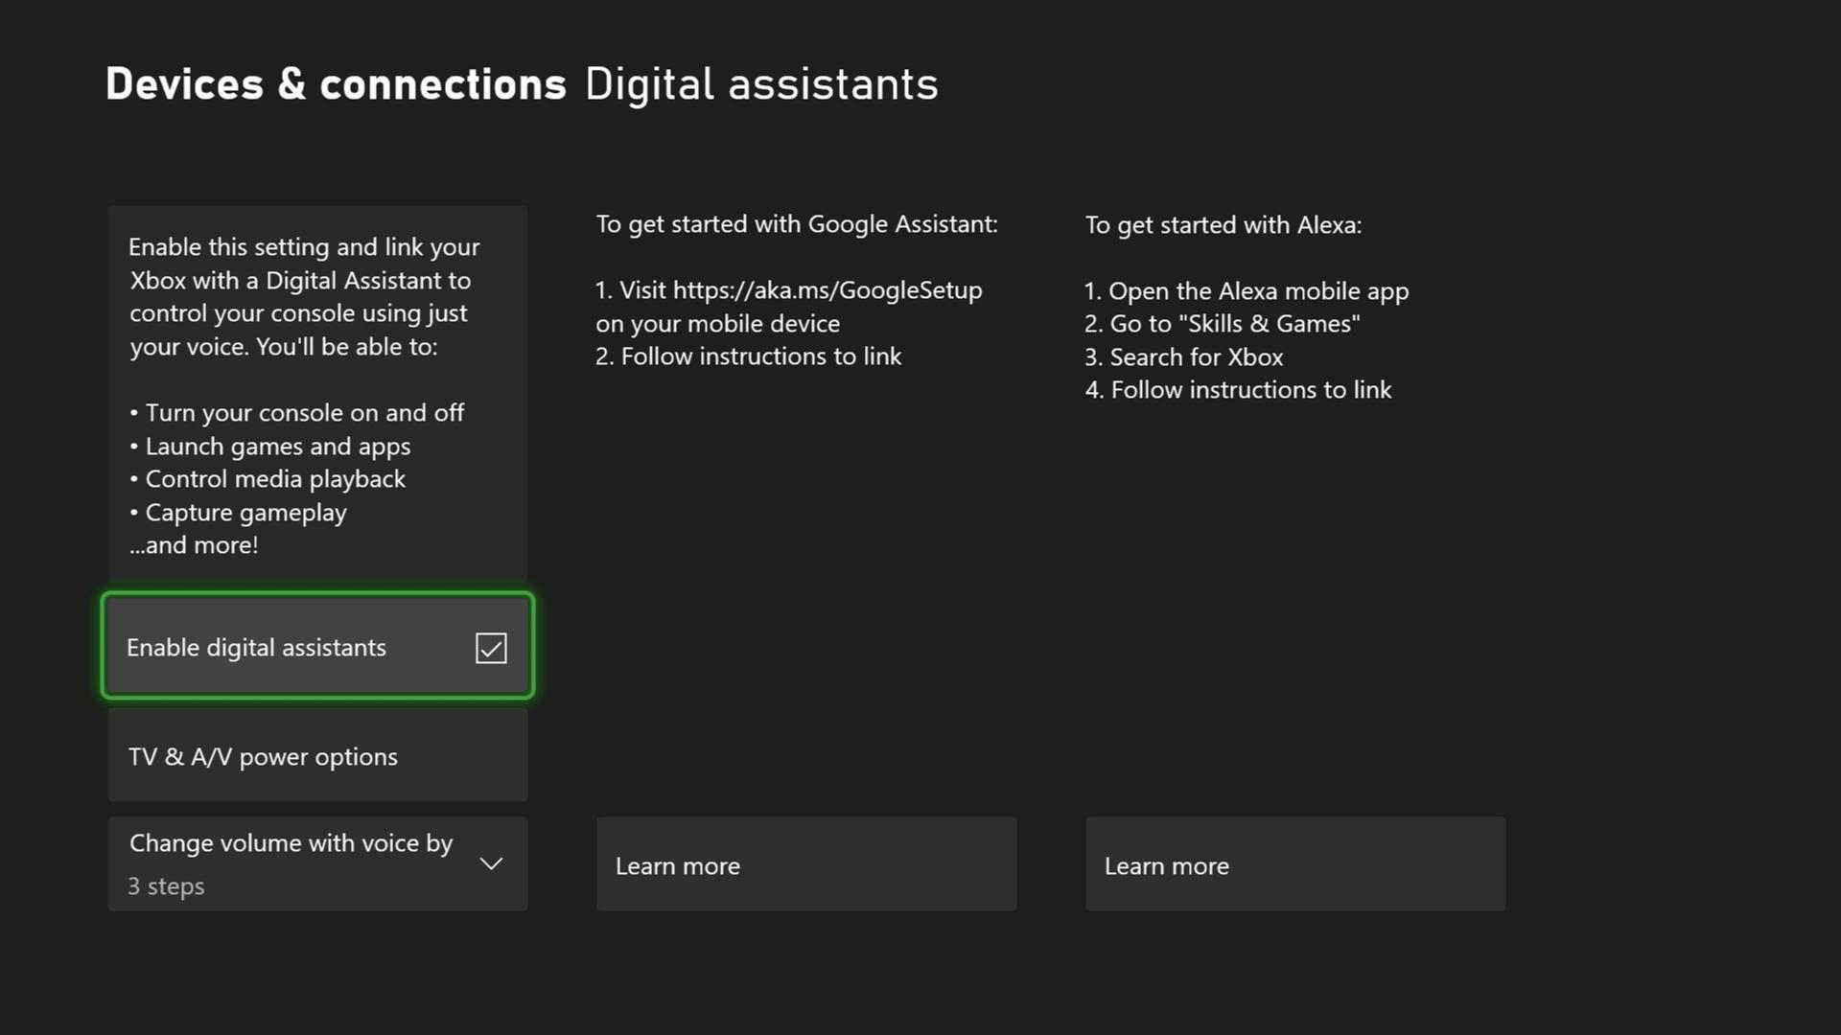Viewport: 1841px width, 1035px height.
Task: Click the highlighted Enable digital assistants panel
Action: [x=317, y=646]
